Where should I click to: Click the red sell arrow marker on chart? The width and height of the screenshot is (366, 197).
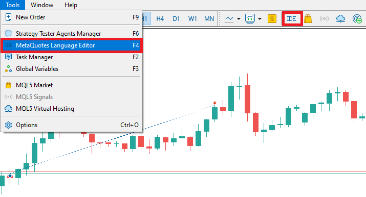pos(215,103)
